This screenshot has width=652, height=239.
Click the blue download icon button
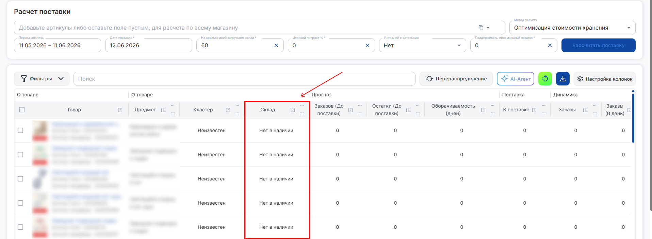[x=563, y=79]
